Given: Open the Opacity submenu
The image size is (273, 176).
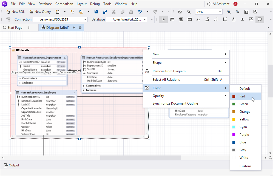Looking at the screenshot, I should pyautogui.click(x=186, y=96).
